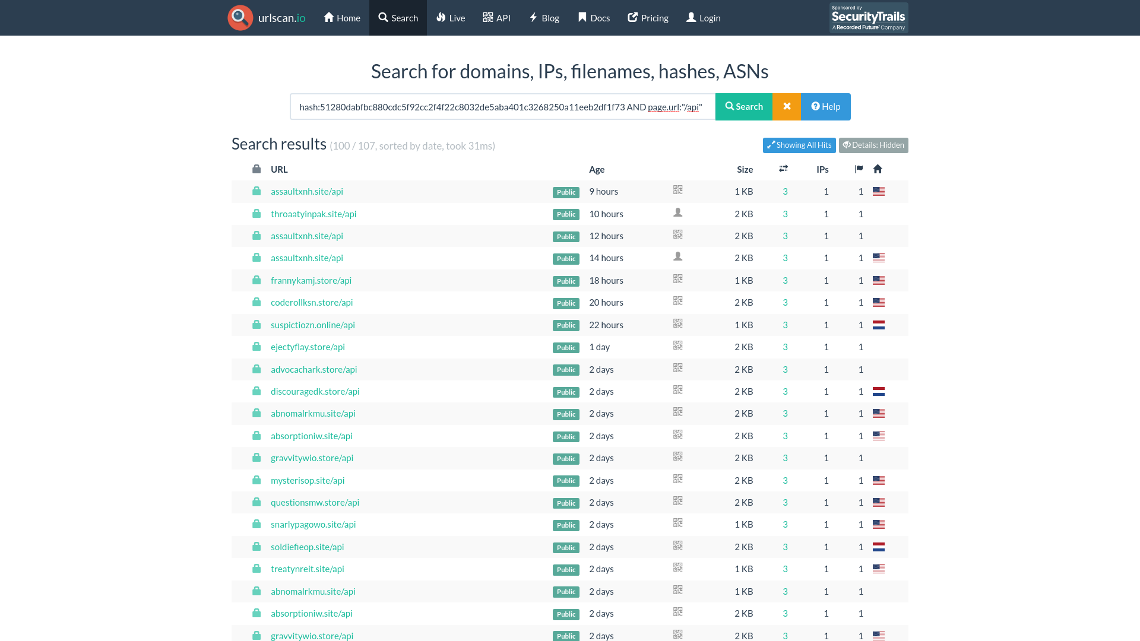Click the Docs icon
This screenshot has width=1140, height=641.
[x=582, y=17]
